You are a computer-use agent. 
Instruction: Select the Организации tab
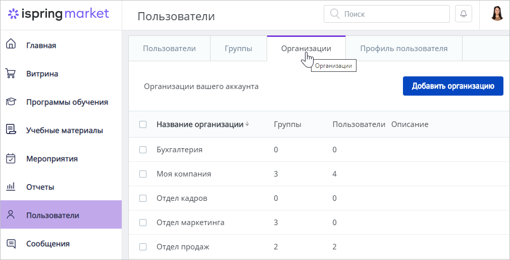tap(306, 49)
